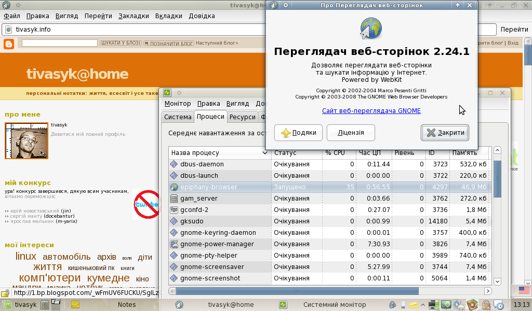532x311 pixels.
Task: Click the security lock icon in browser status bar
Action: pyautogui.click(x=5, y=293)
